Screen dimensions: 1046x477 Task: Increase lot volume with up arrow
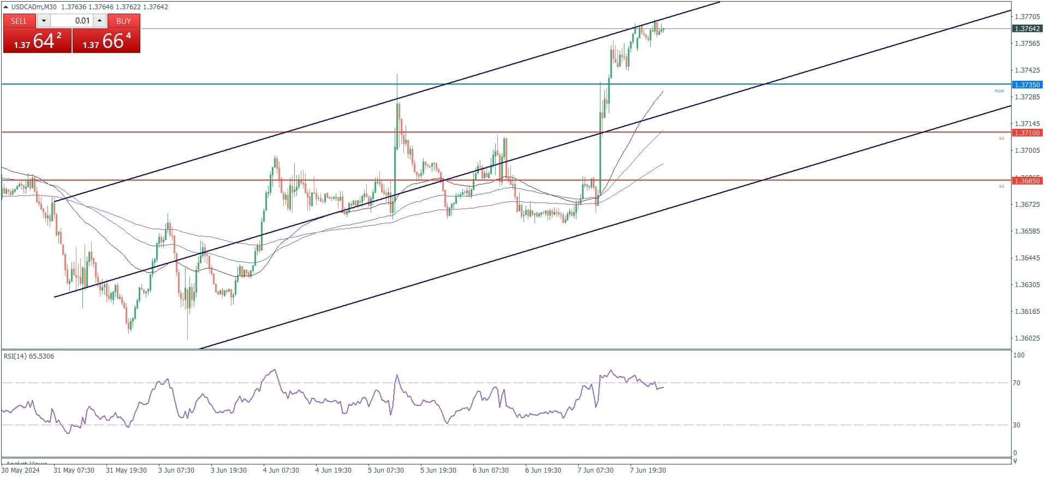[100, 21]
